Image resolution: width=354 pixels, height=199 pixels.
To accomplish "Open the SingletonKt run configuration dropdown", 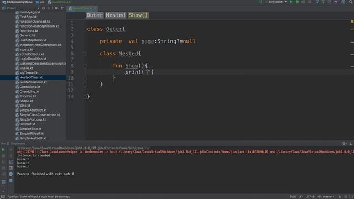I will point(276,2).
